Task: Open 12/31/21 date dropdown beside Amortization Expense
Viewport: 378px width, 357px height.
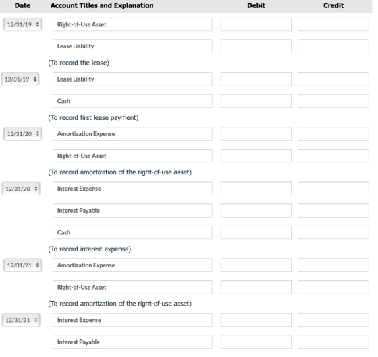Action: [22, 265]
